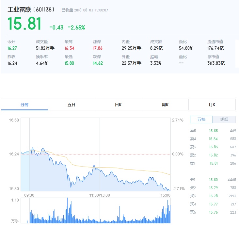Click the 已收盘 market status text

pyautogui.click(x=67, y=10)
